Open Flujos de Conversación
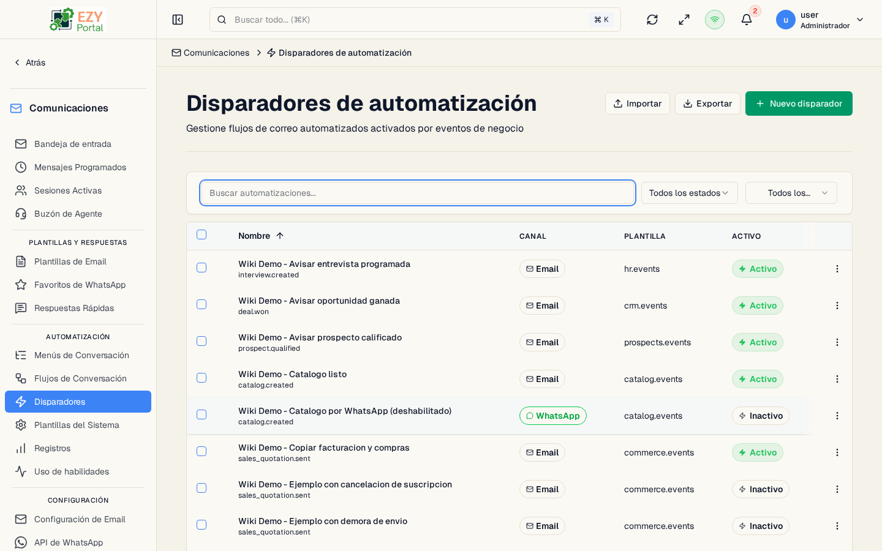Image resolution: width=882 pixels, height=551 pixels. [x=78, y=378]
